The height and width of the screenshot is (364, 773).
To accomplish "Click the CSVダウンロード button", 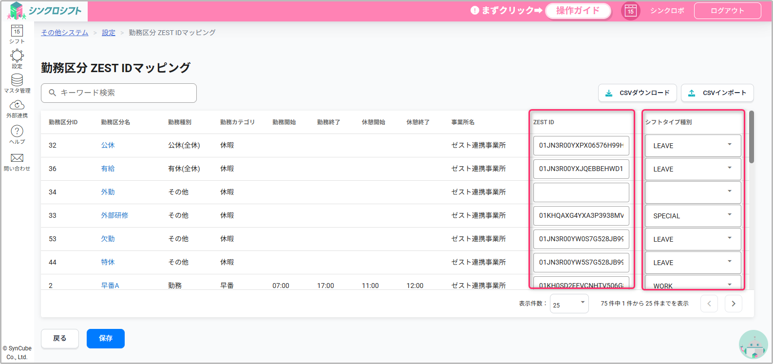I will 637,93.
